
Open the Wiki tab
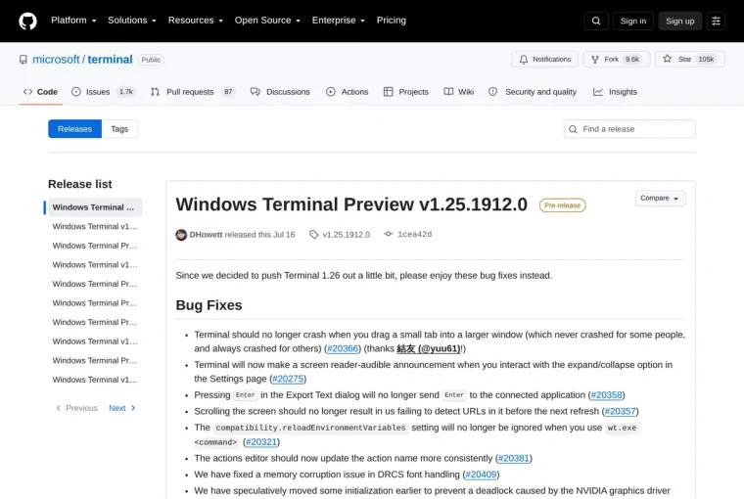pos(459,92)
